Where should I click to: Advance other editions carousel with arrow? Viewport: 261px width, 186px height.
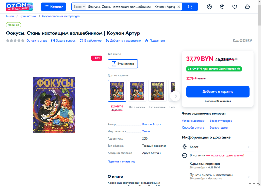[175, 96]
